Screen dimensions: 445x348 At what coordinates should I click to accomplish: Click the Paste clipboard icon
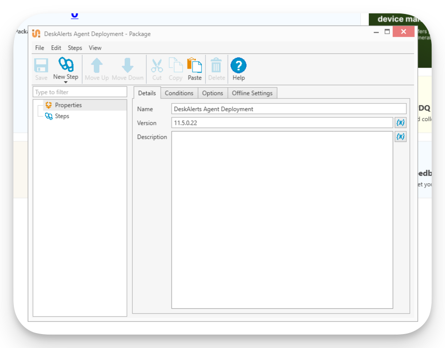(x=194, y=65)
